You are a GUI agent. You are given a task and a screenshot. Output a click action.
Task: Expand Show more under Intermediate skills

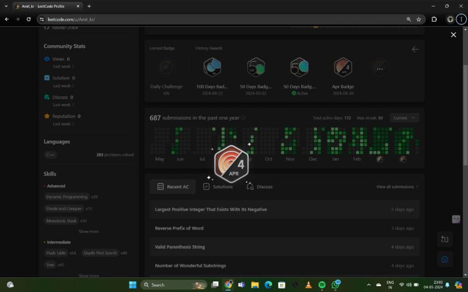[x=89, y=276]
